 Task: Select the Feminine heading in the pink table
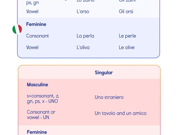(x=37, y=132)
